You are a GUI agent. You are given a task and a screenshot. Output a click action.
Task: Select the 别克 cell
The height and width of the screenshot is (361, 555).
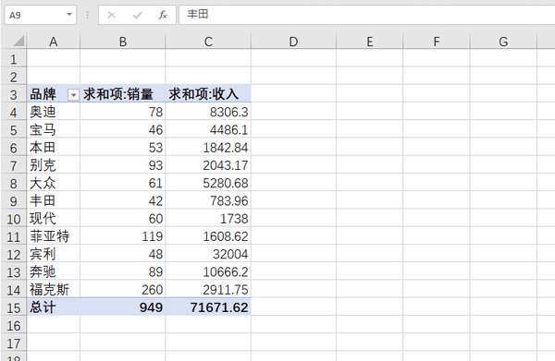pos(54,165)
